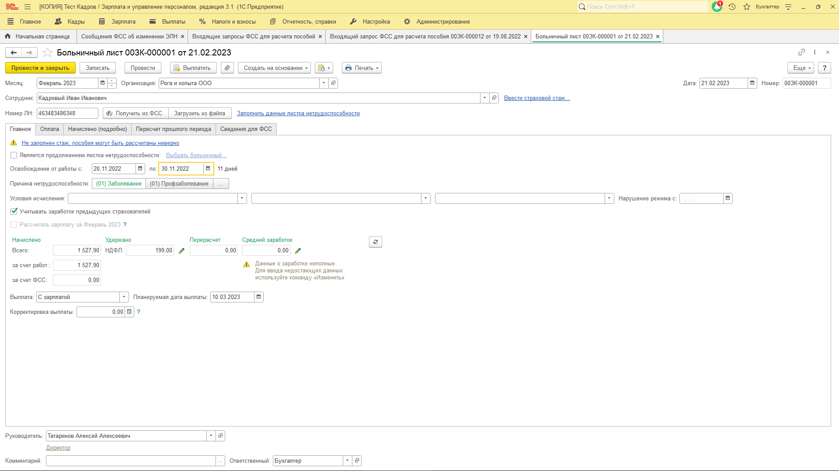Viewport: 839px width, 471px height.
Task: Switch to the Оплата tab
Action: [x=49, y=129]
